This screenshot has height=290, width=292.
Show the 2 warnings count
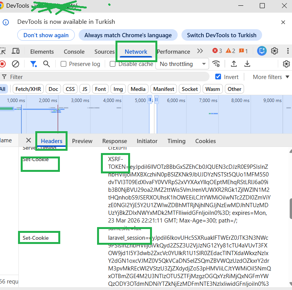pyautogui.click(x=230, y=51)
